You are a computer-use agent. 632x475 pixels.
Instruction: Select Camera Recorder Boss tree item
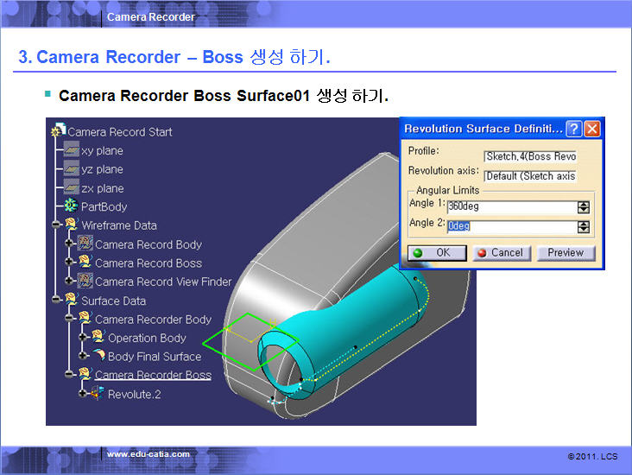pos(153,375)
